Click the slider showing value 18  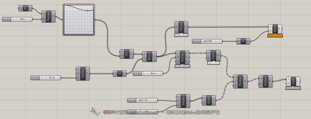[x=17, y=19]
